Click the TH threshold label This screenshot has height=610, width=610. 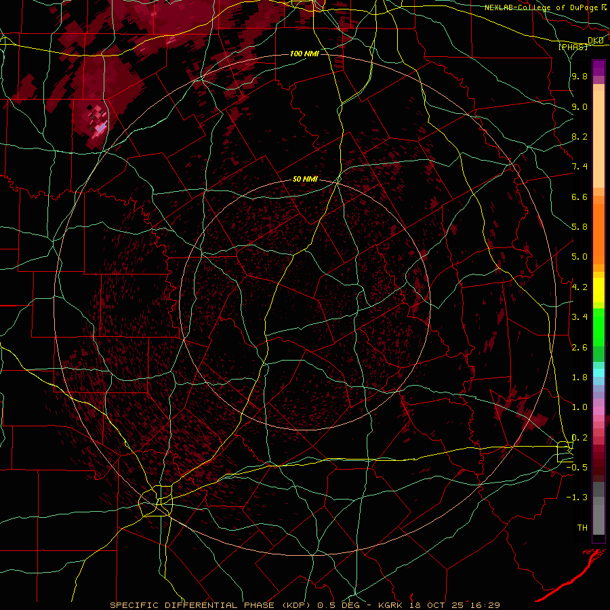pyautogui.click(x=582, y=528)
